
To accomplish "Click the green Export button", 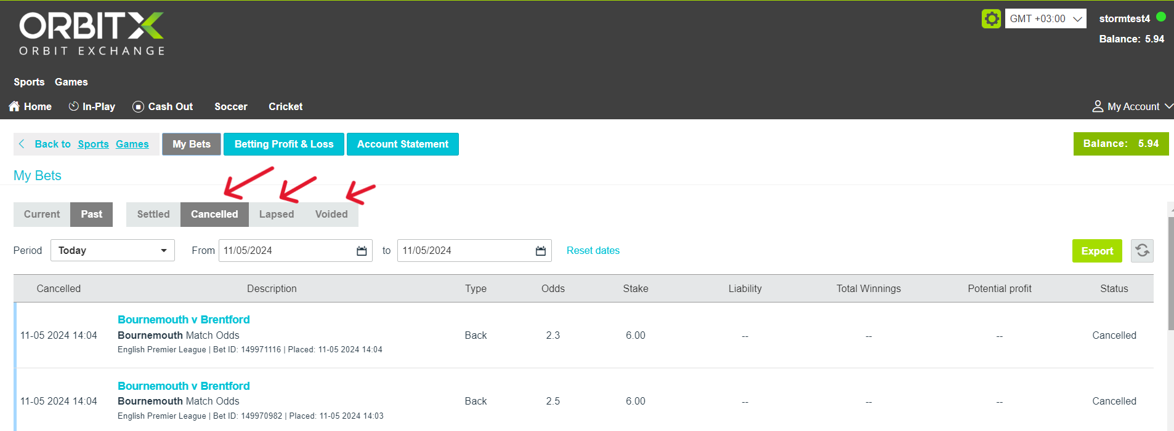I will tap(1097, 251).
